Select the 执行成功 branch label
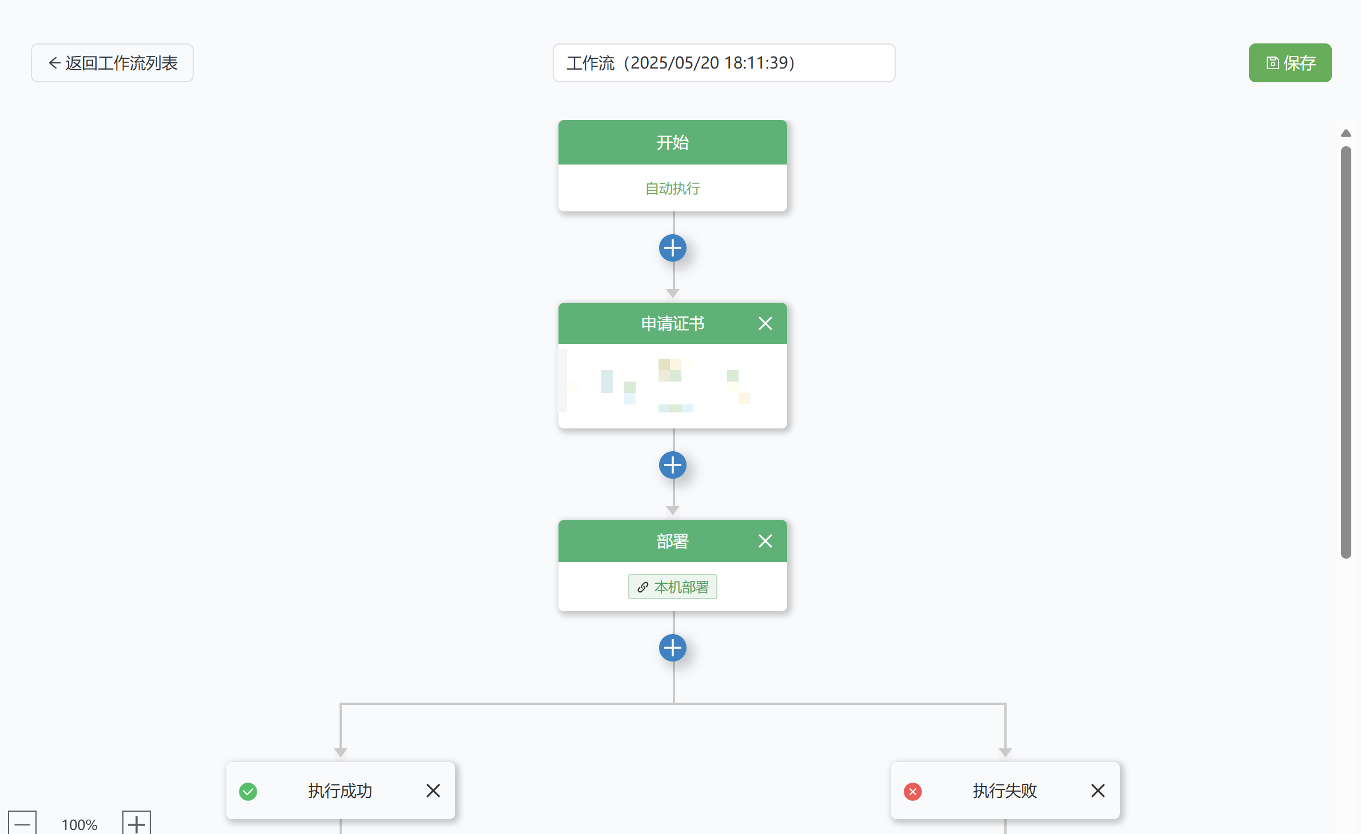The height and width of the screenshot is (834, 1361). pyautogui.click(x=340, y=791)
